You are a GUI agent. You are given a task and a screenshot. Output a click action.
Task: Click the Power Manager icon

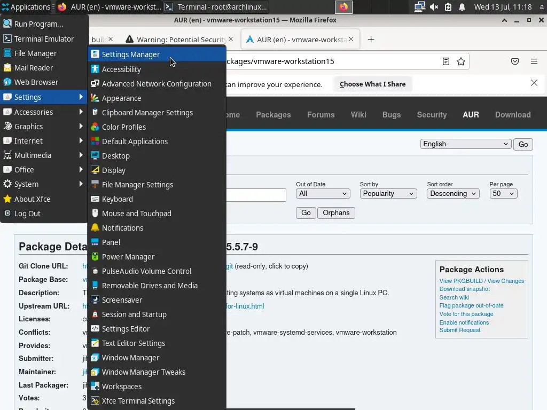(x=95, y=257)
